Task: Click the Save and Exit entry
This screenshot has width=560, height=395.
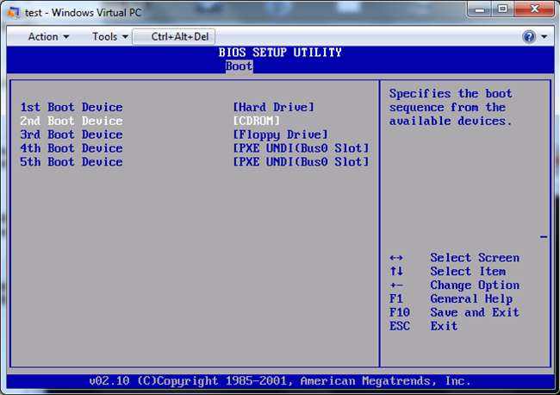Action: [x=454, y=312]
